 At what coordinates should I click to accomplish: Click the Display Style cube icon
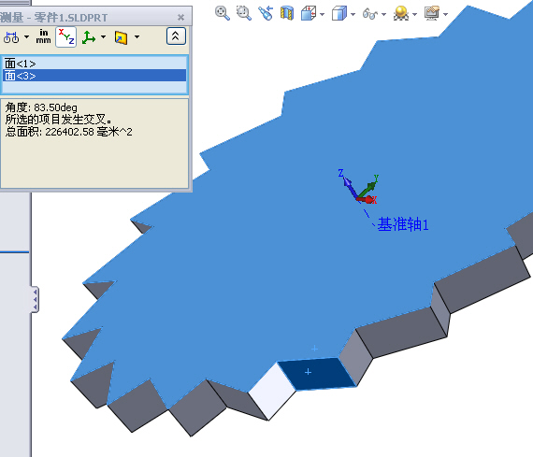[x=339, y=14]
